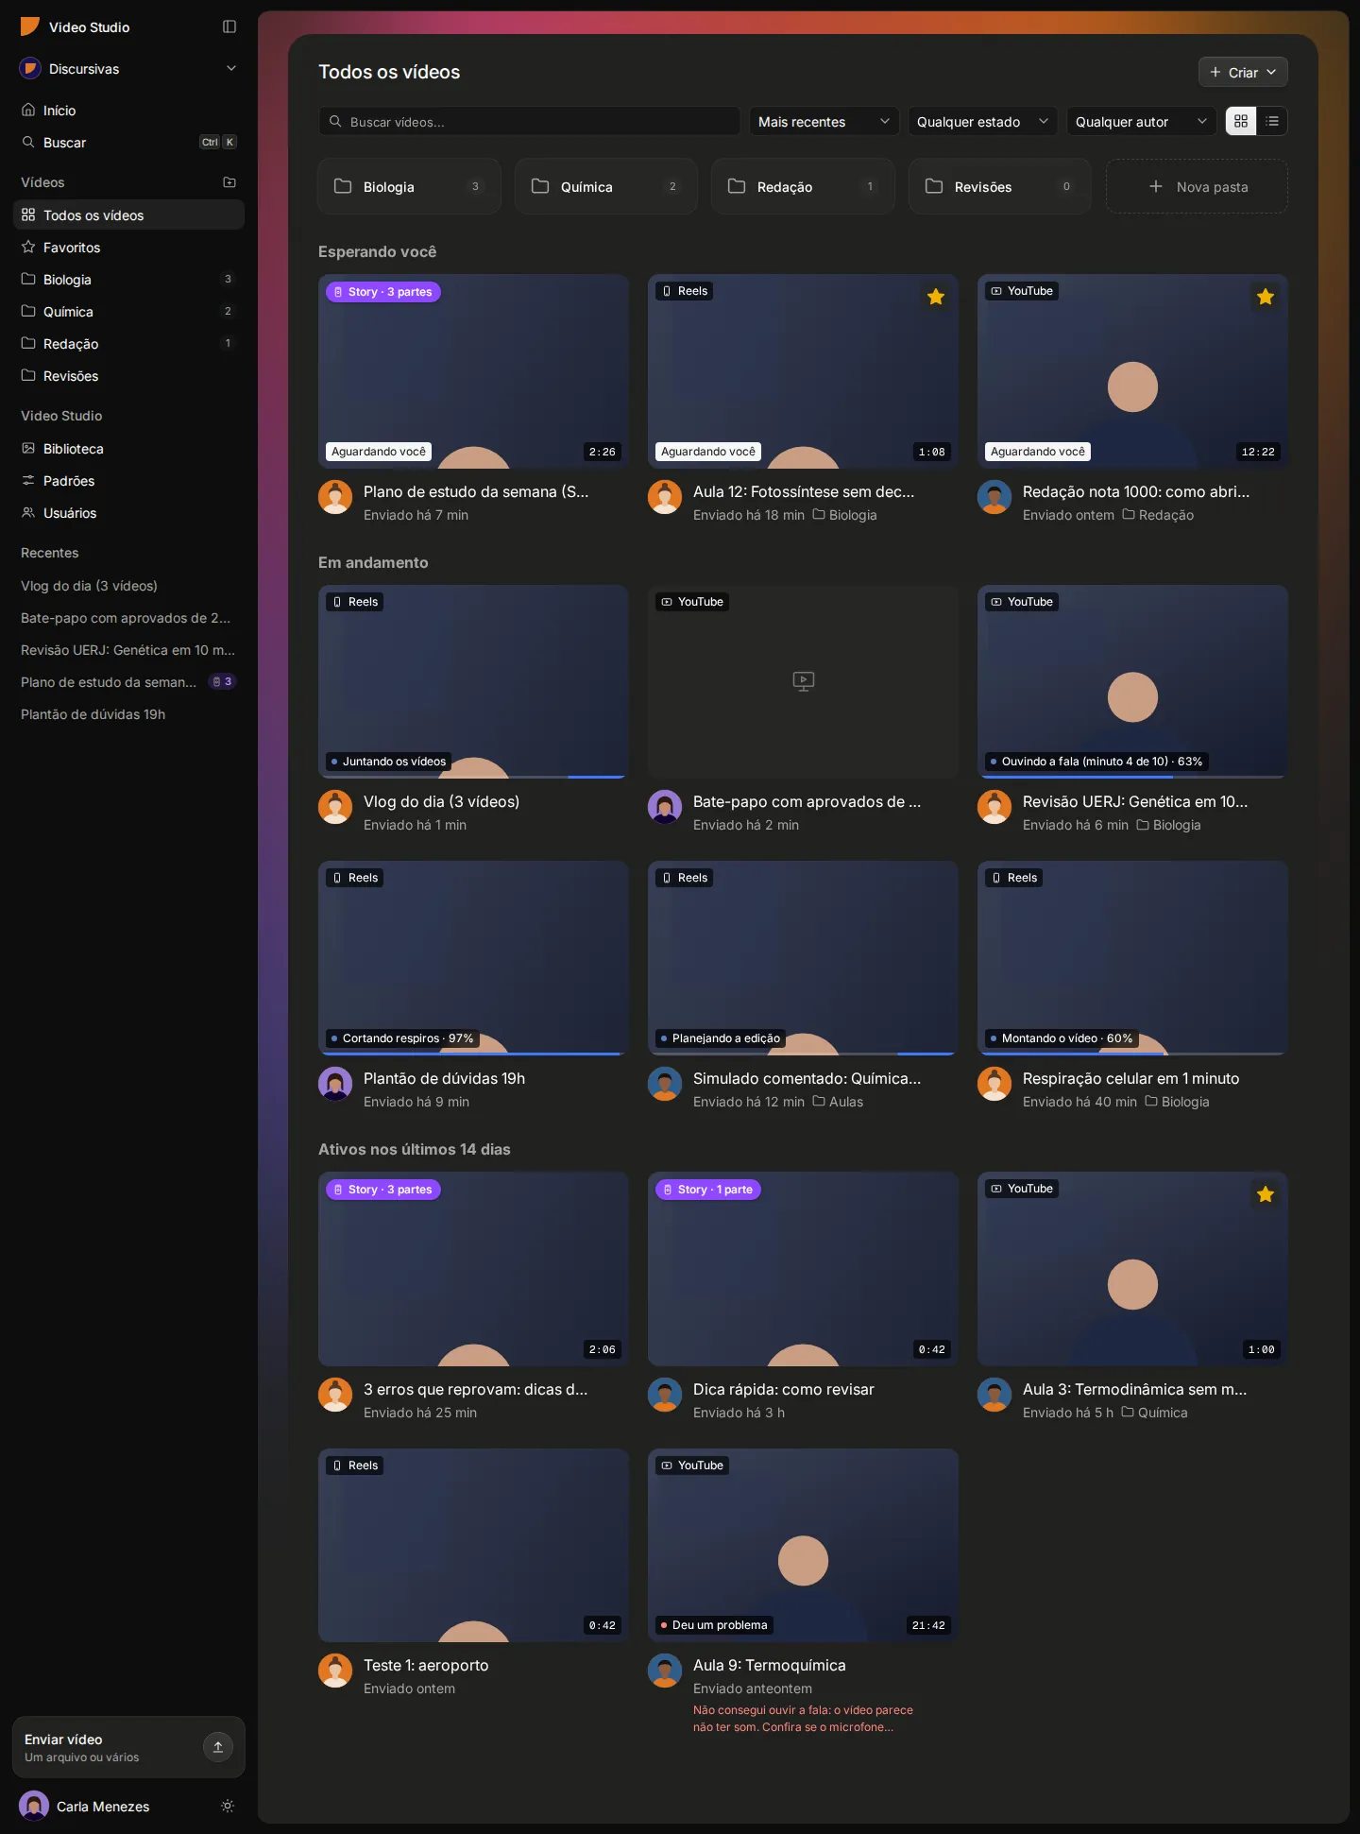The image size is (1360, 1834).
Task: Unfavorite Aula 12: Fotossíntese video star
Action: [x=936, y=297]
